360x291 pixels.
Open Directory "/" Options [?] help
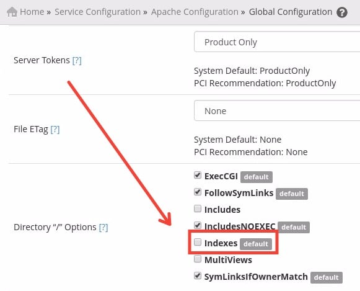click(x=103, y=227)
